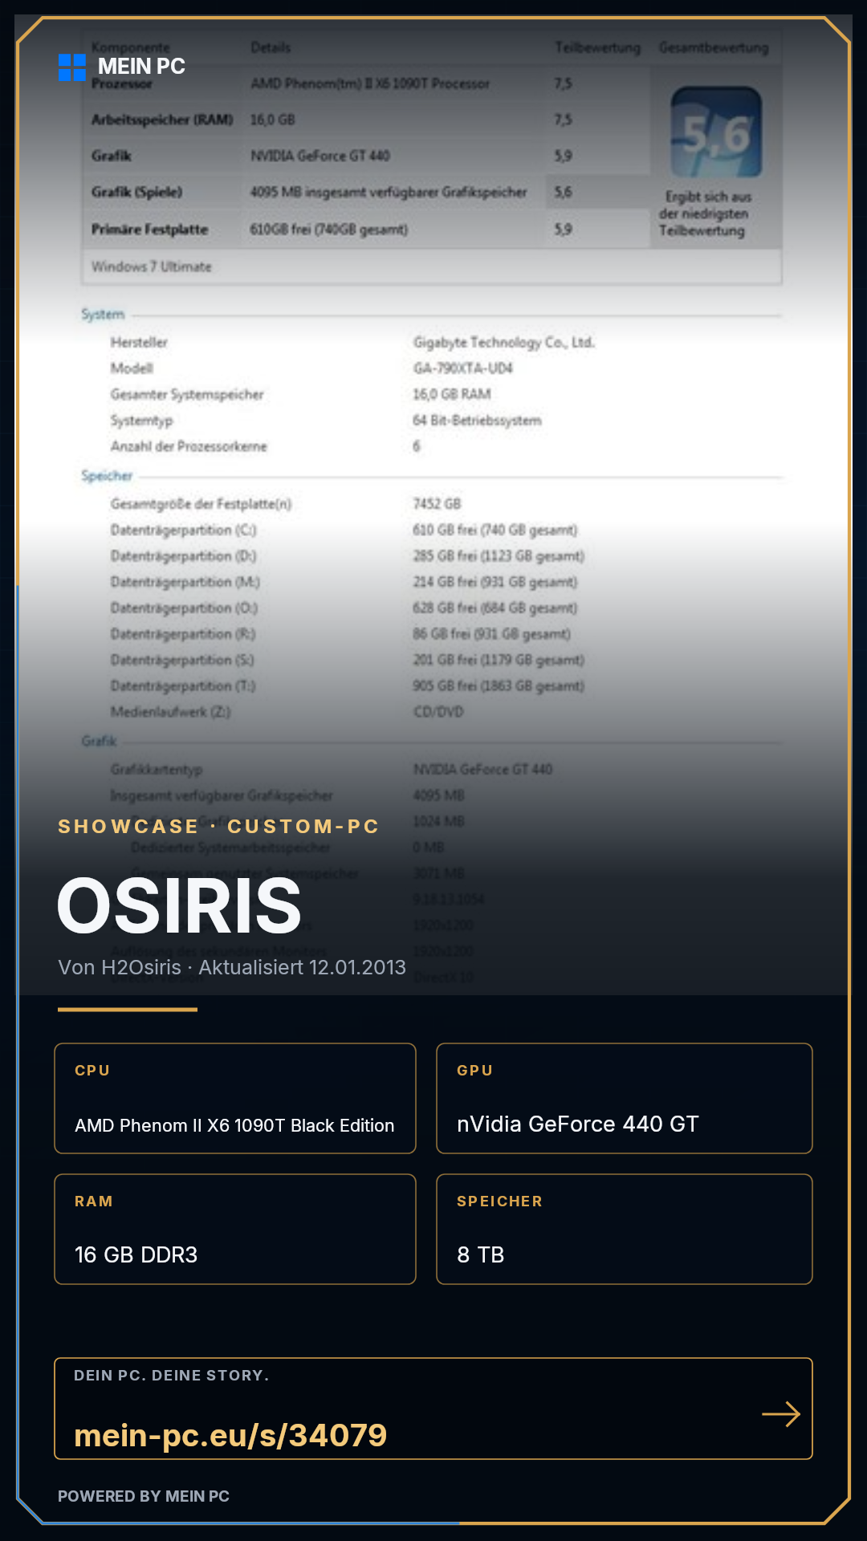Click the 'MEIN PC' header text
867x1541 pixels.
tap(141, 67)
